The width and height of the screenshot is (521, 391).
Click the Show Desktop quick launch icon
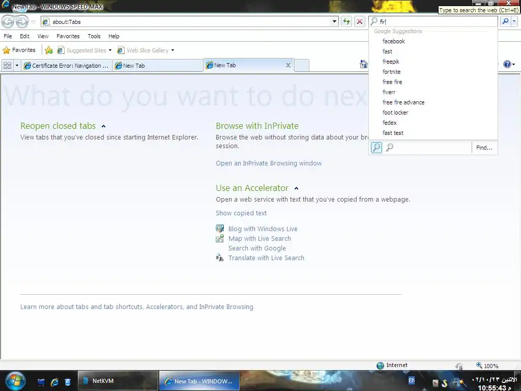pyautogui.click(x=41, y=382)
